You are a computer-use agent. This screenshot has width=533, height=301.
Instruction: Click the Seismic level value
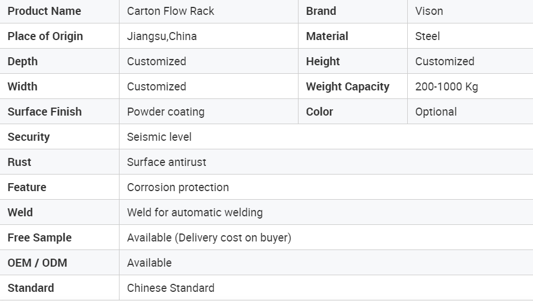(159, 137)
